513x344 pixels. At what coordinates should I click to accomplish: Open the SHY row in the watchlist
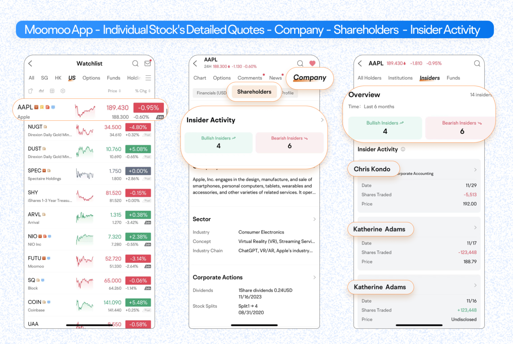point(89,196)
